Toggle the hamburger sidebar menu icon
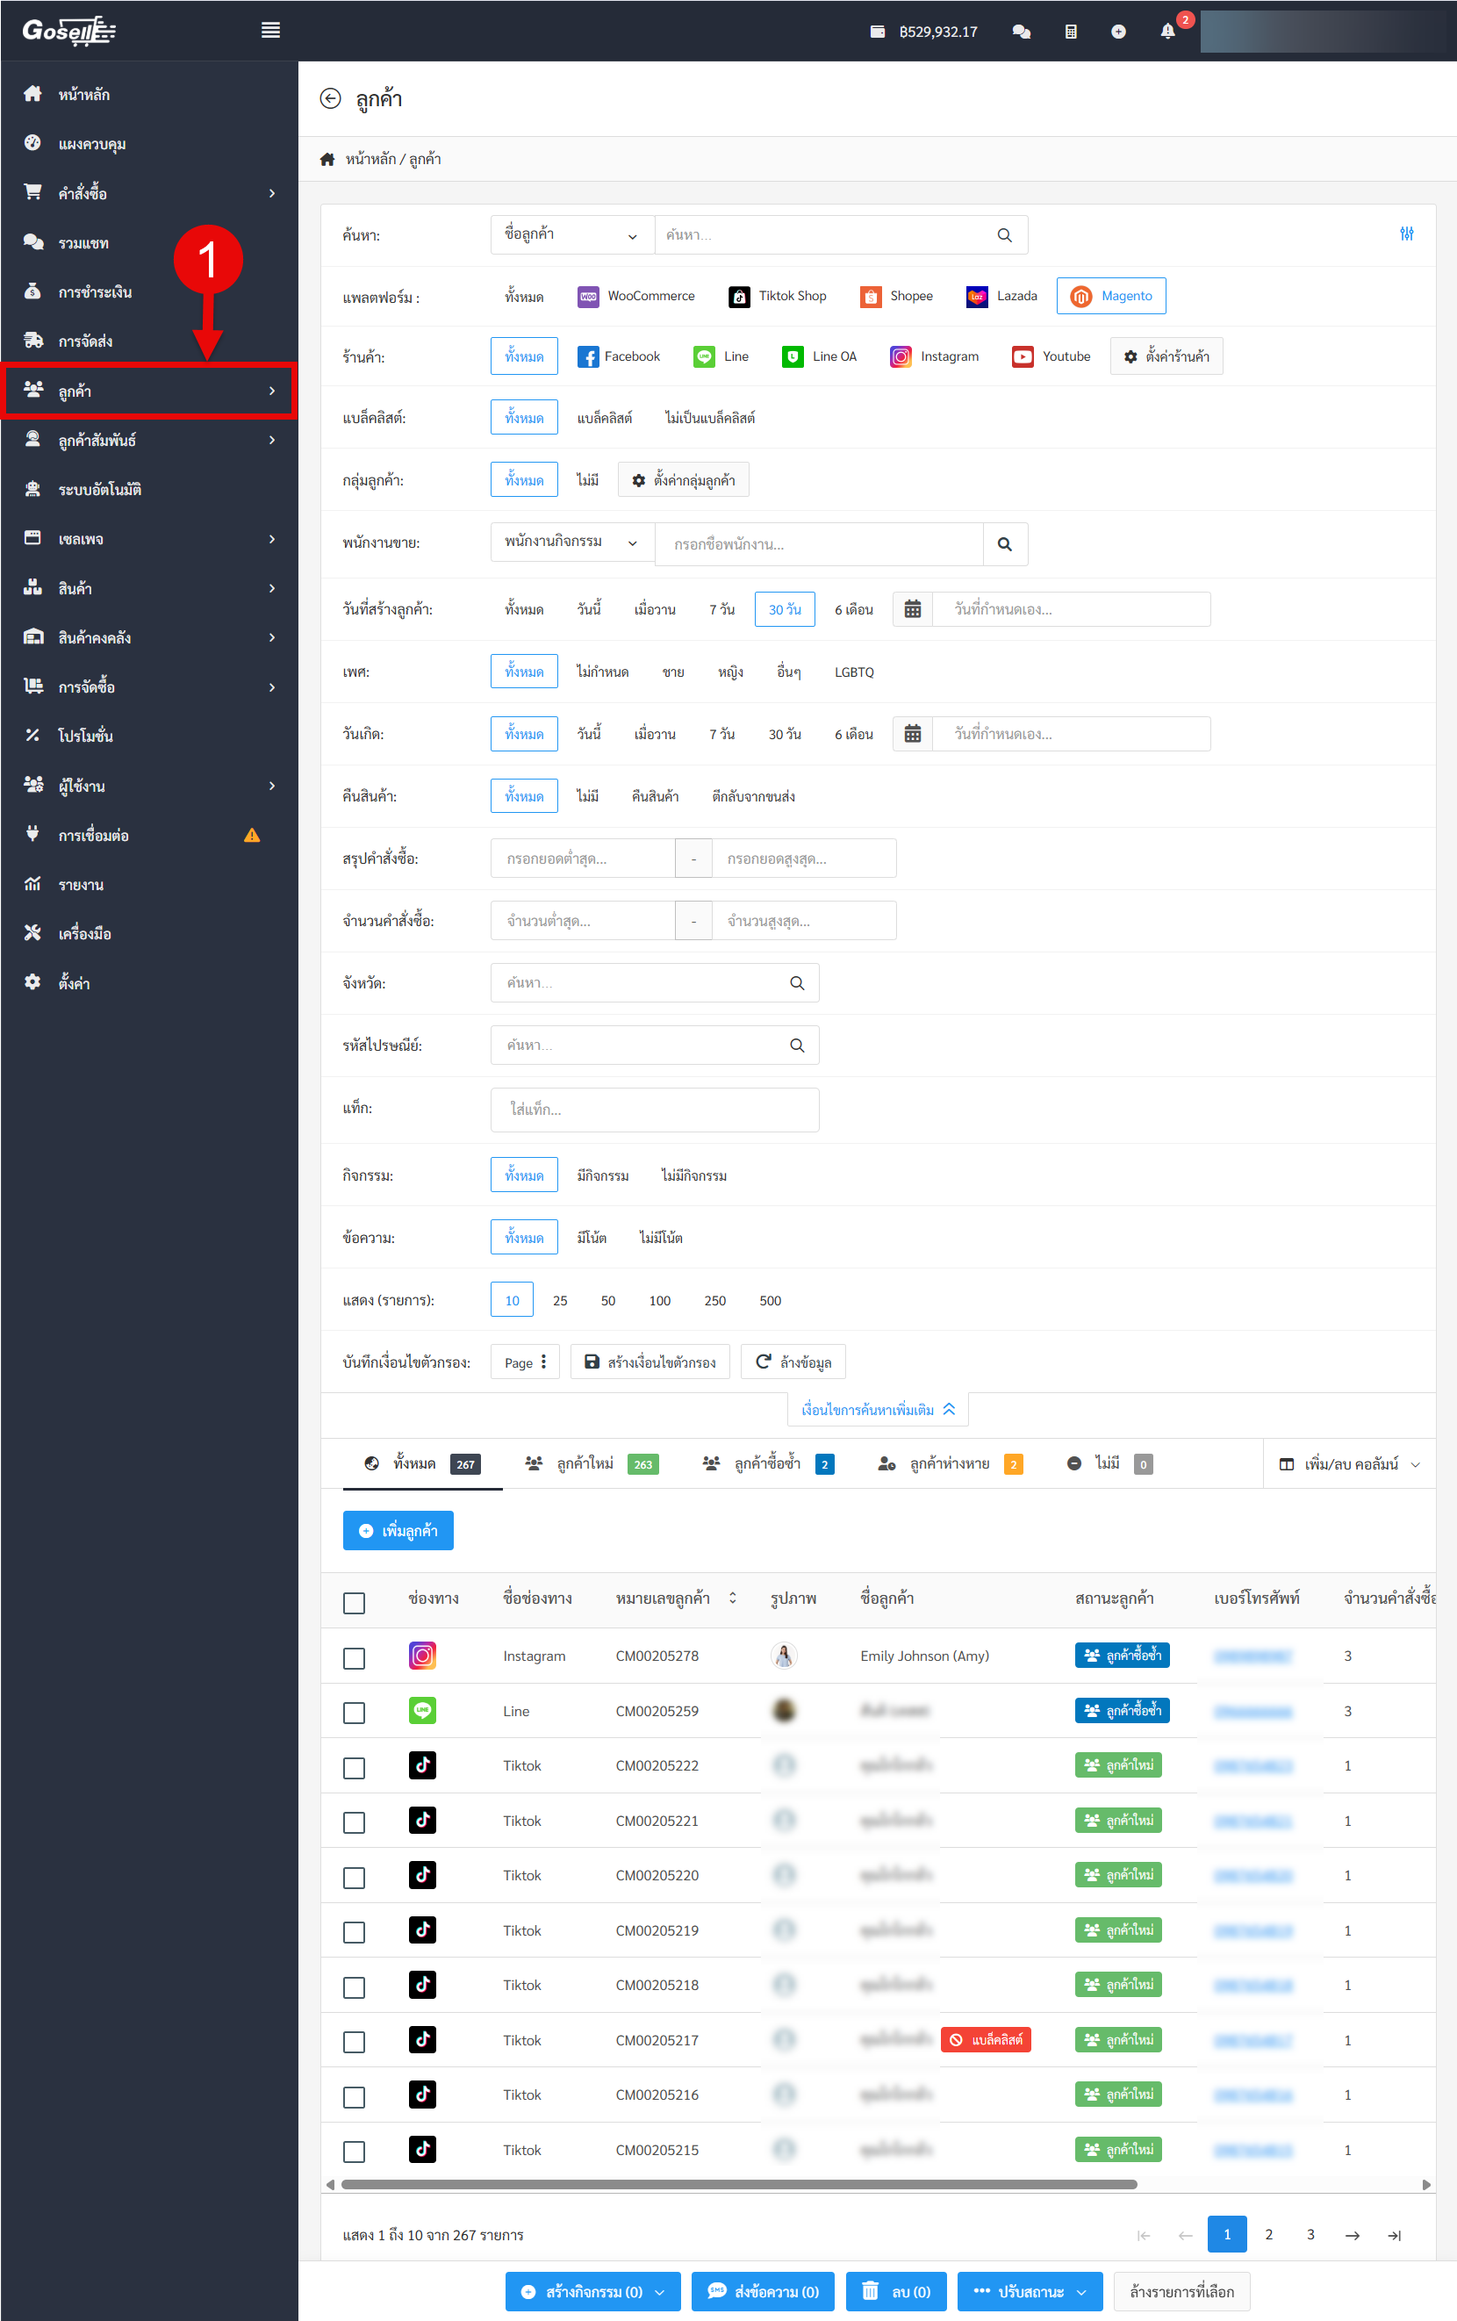This screenshot has width=1457, height=2321. coord(271,30)
